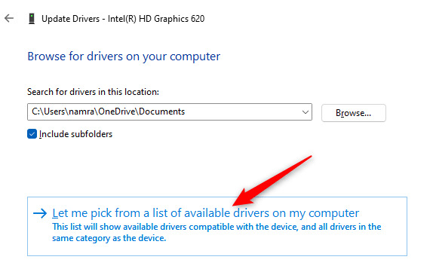Screen dimensions: 433x278
Task: Toggle the option via the Include subfolders label
Action: tap(75, 134)
